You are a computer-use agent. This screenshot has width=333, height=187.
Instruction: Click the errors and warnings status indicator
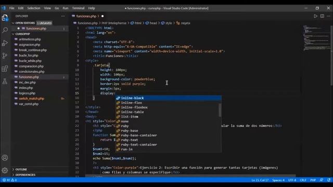(9, 180)
